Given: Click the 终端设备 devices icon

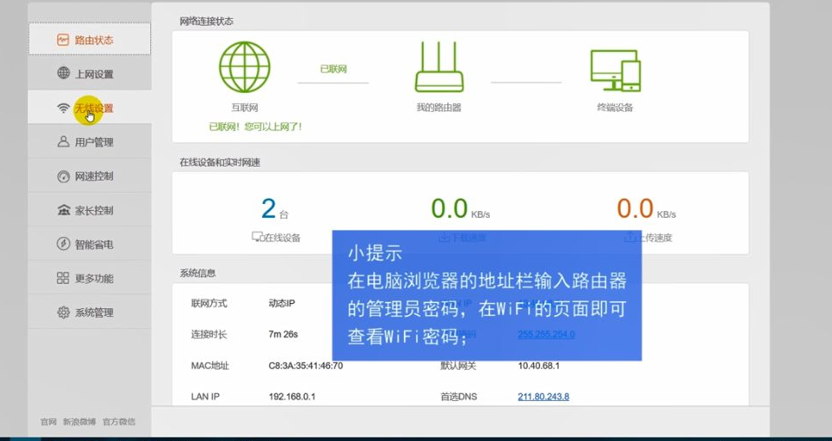Looking at the screenshot, I should (x=615, y=69).
